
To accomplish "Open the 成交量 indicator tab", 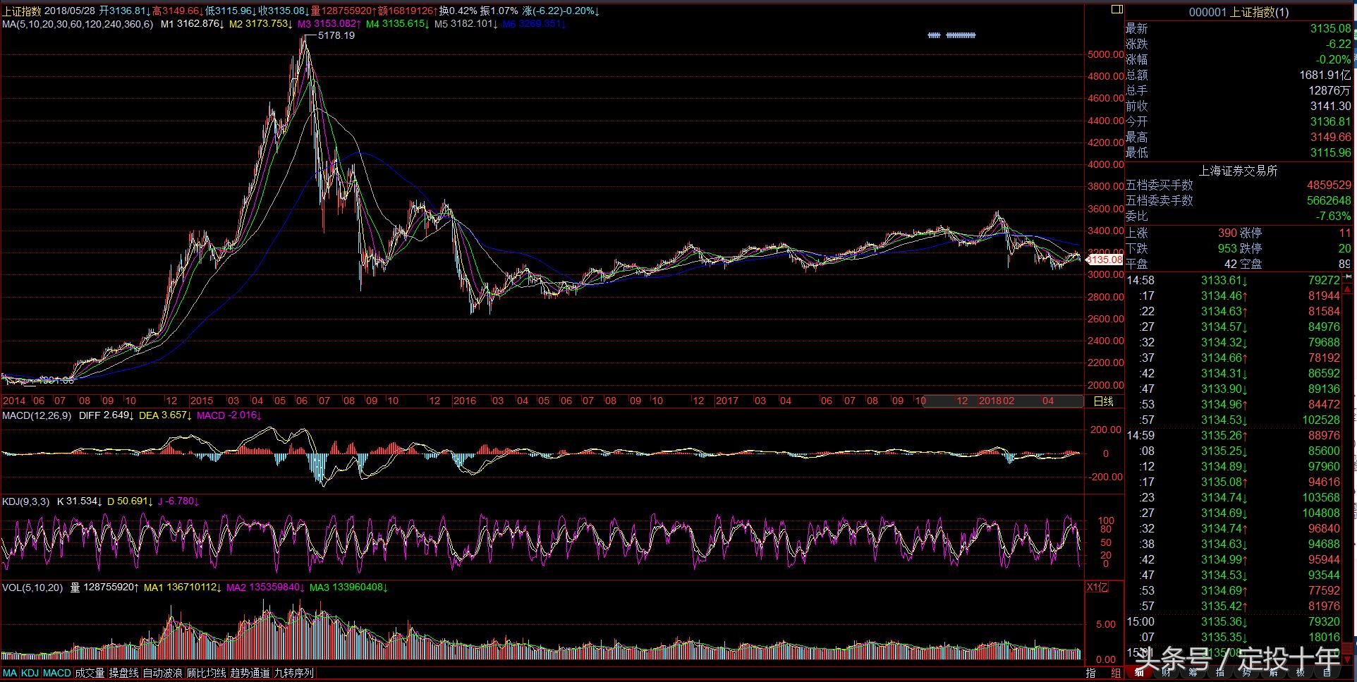I will 90,674.
